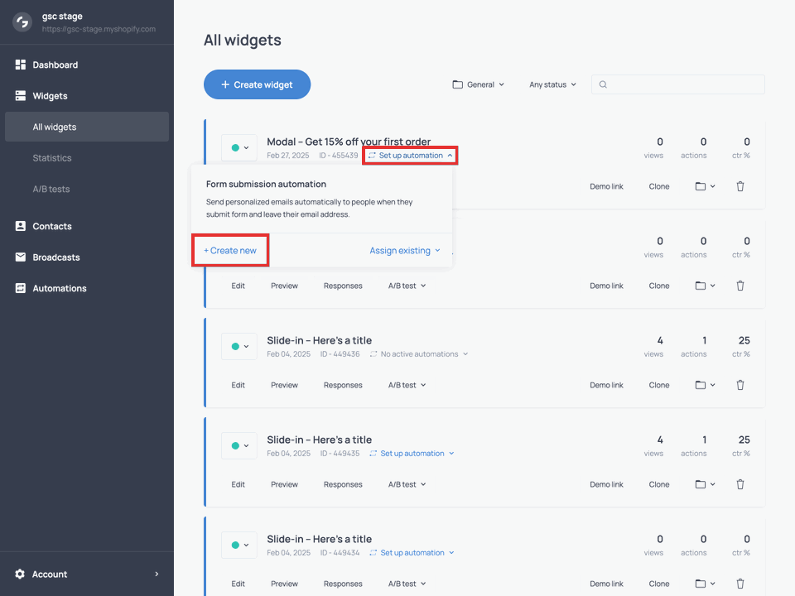Click the folder icon on the first Slide-in row
The height and width of the screenshot is (596, 795).
[700, 385]
